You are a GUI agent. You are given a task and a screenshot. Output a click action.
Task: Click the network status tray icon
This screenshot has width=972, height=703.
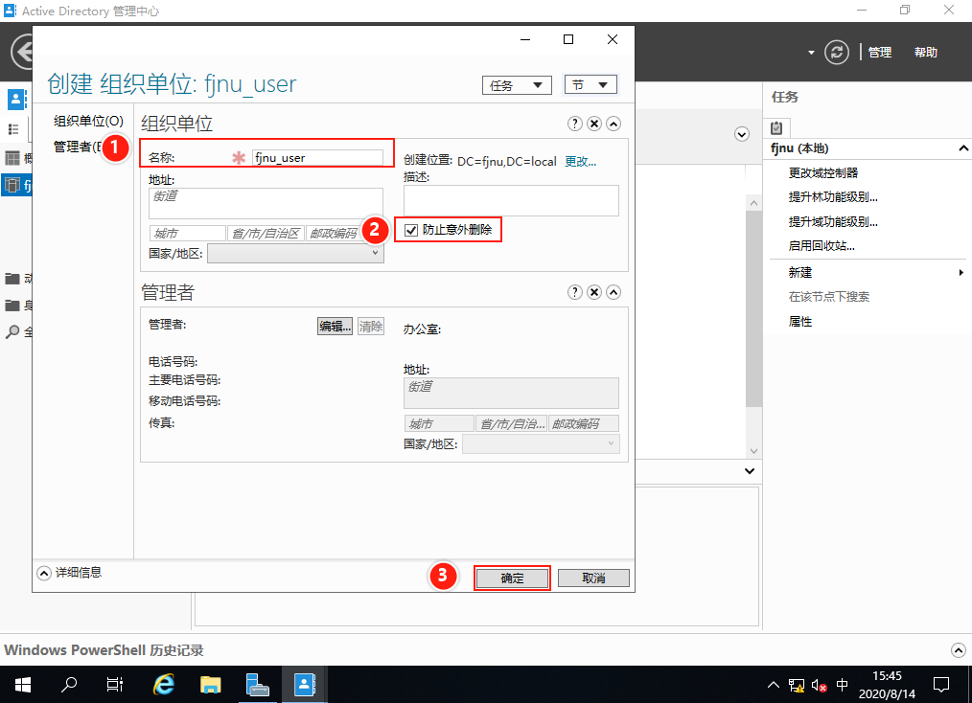[x=797, y=685]
